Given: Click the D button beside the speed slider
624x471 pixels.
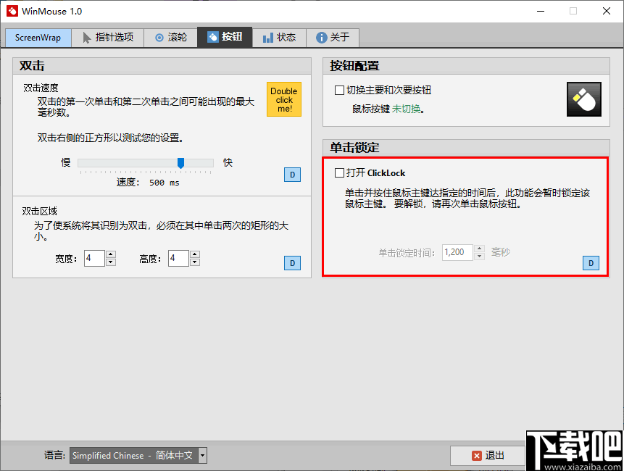Looking at the screenshot, I should click(x=292, y=175).
